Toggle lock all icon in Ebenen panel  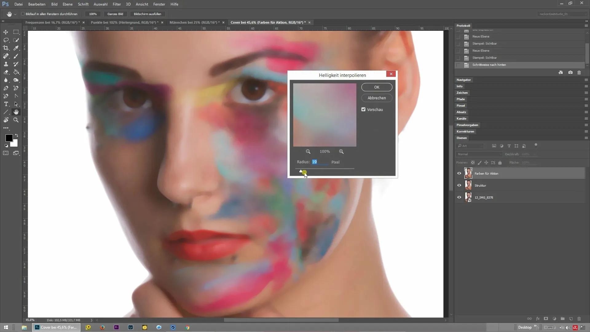(x=500, y=163)
